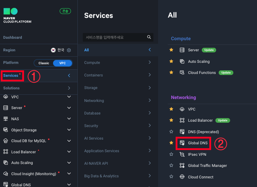Click the IPsec VPN icon
This screenshot has width=257, height=187.
click(182, 154)
